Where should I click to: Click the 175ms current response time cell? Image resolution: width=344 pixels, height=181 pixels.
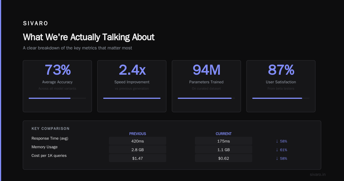tap(224, 141)
